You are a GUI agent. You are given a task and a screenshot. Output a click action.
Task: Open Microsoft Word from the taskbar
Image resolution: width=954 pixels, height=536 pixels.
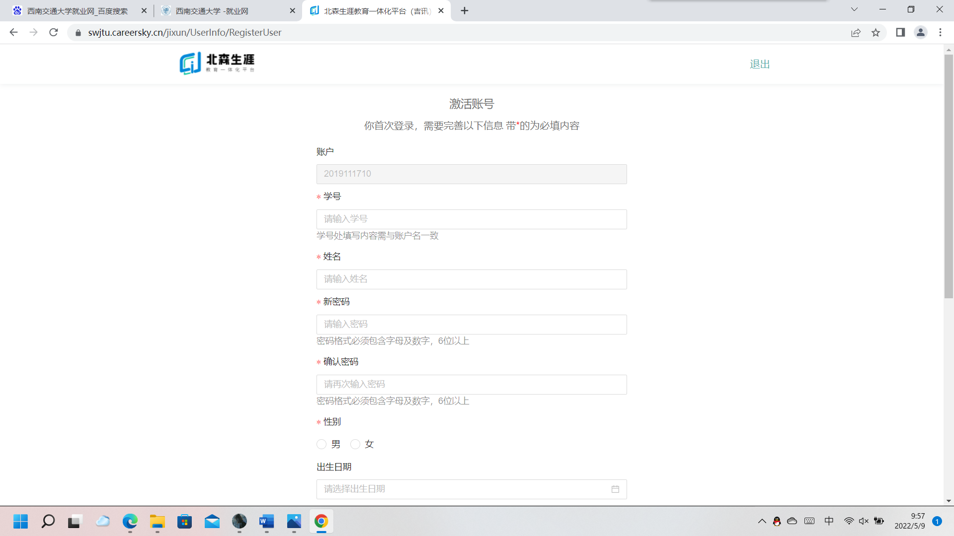[266, 521]
